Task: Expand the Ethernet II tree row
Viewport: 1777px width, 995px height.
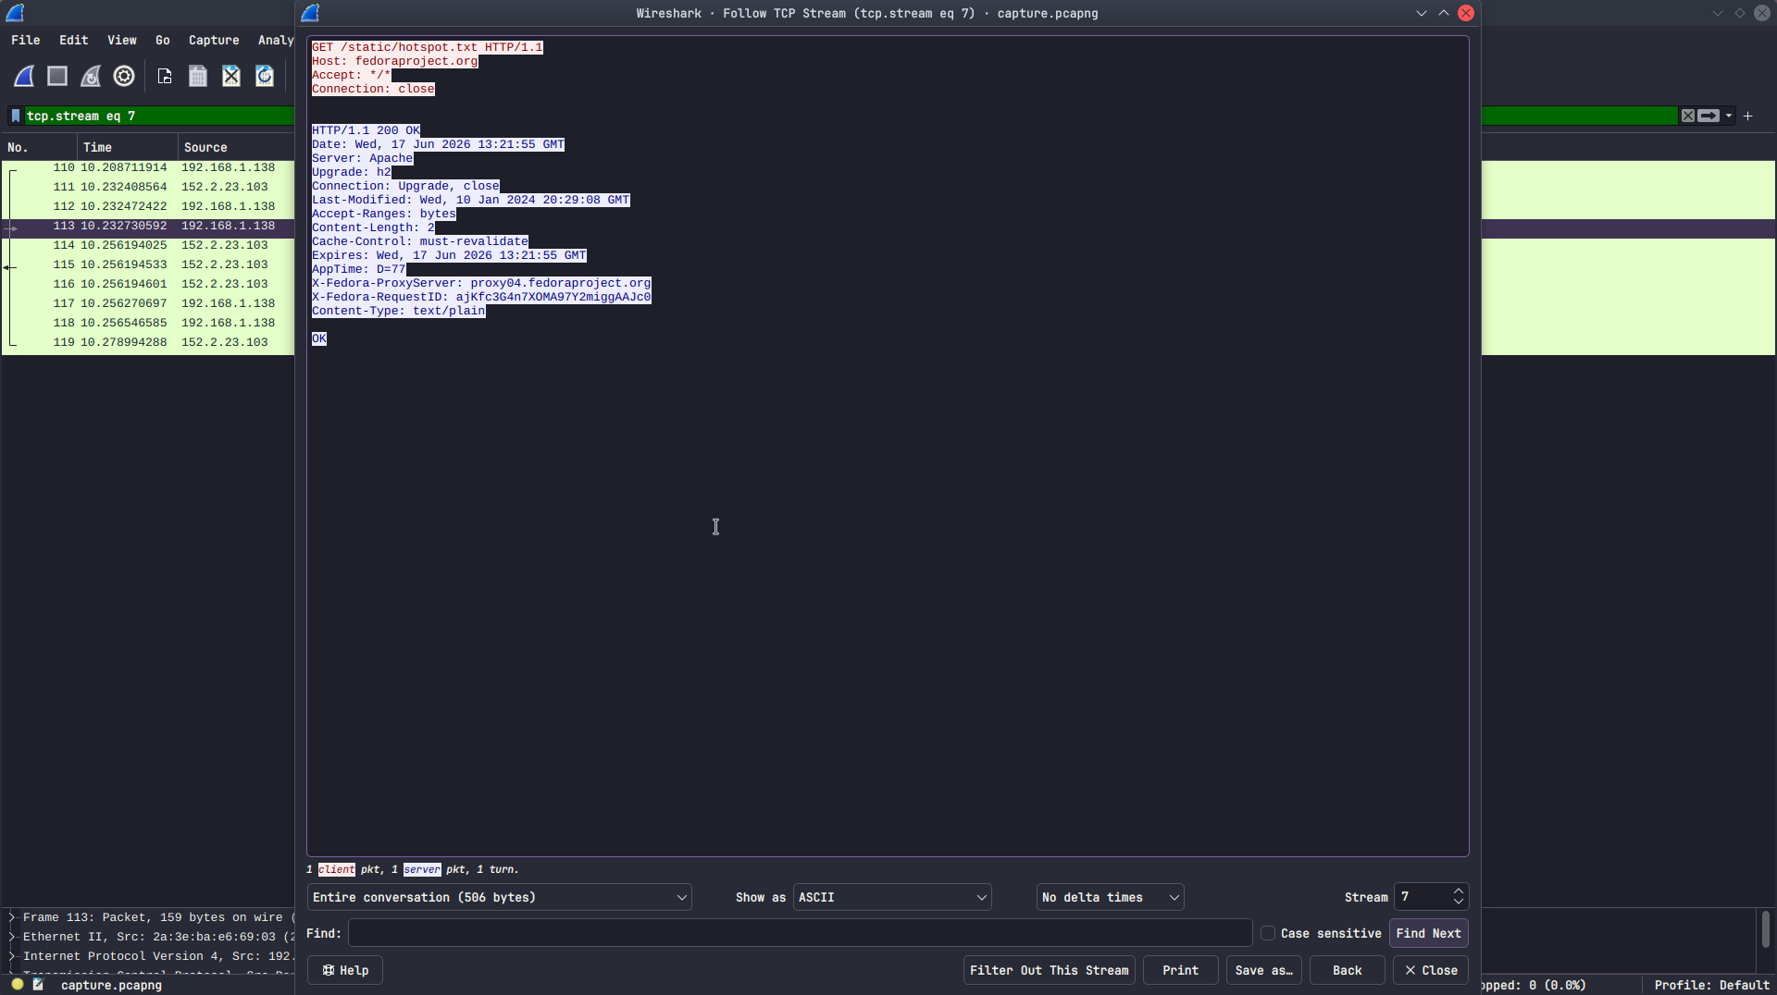Action: coord(12,937)
